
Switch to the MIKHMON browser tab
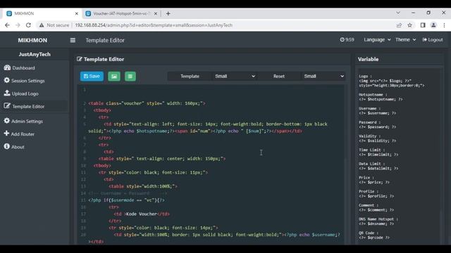click(42, 13)
